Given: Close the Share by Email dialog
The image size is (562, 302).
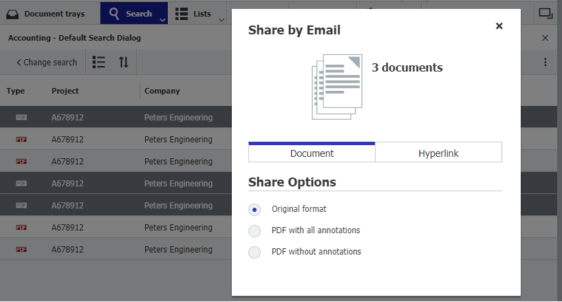Looking at the screenshot, I should coord(499,26).
